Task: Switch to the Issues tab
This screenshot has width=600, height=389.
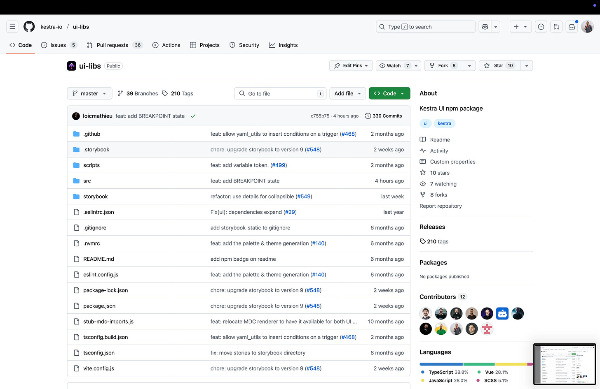Action: (x=59, y=45)
